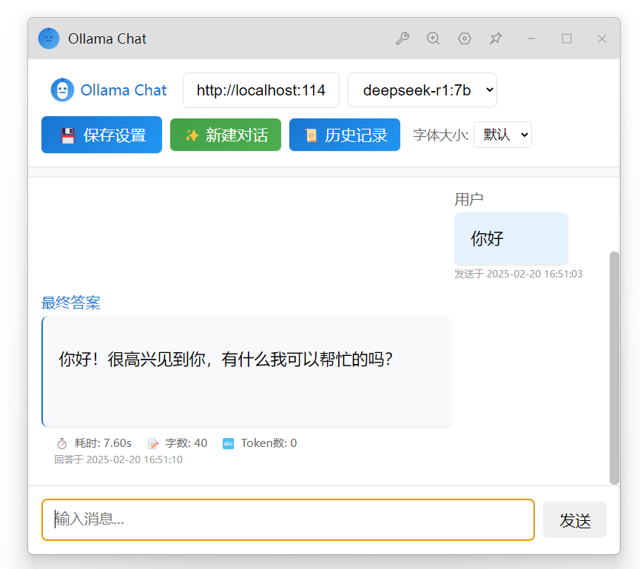Click the 输入消息 message input box
Screen dimensions: 640x569
(288, 519)
